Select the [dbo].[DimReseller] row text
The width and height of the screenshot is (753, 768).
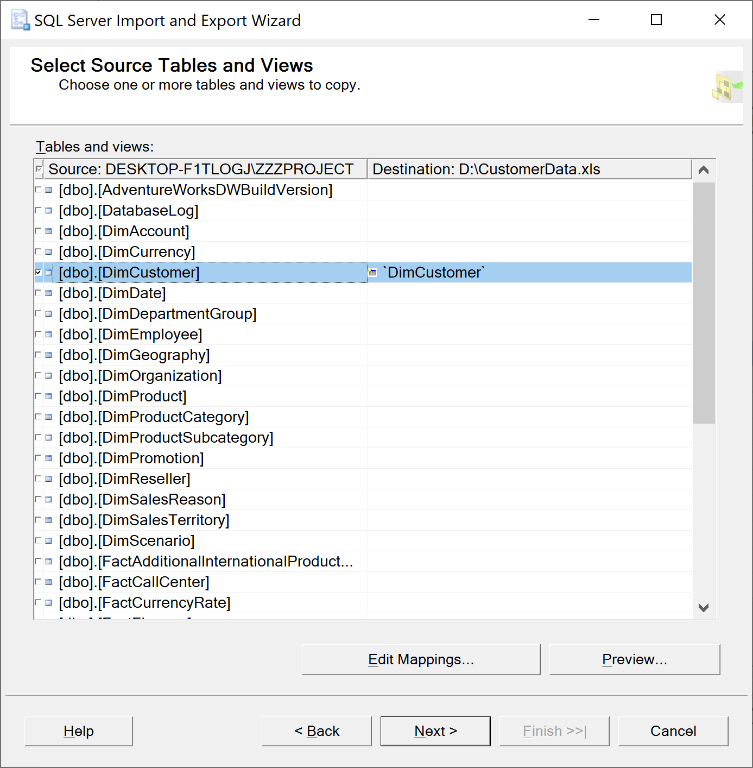[x=125, y=479]
